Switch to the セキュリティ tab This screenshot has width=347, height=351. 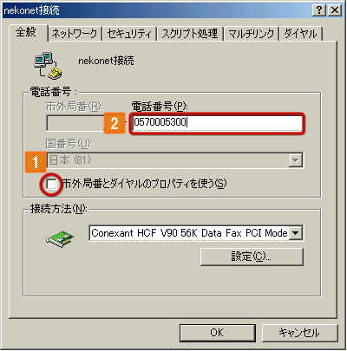(129, 34)
